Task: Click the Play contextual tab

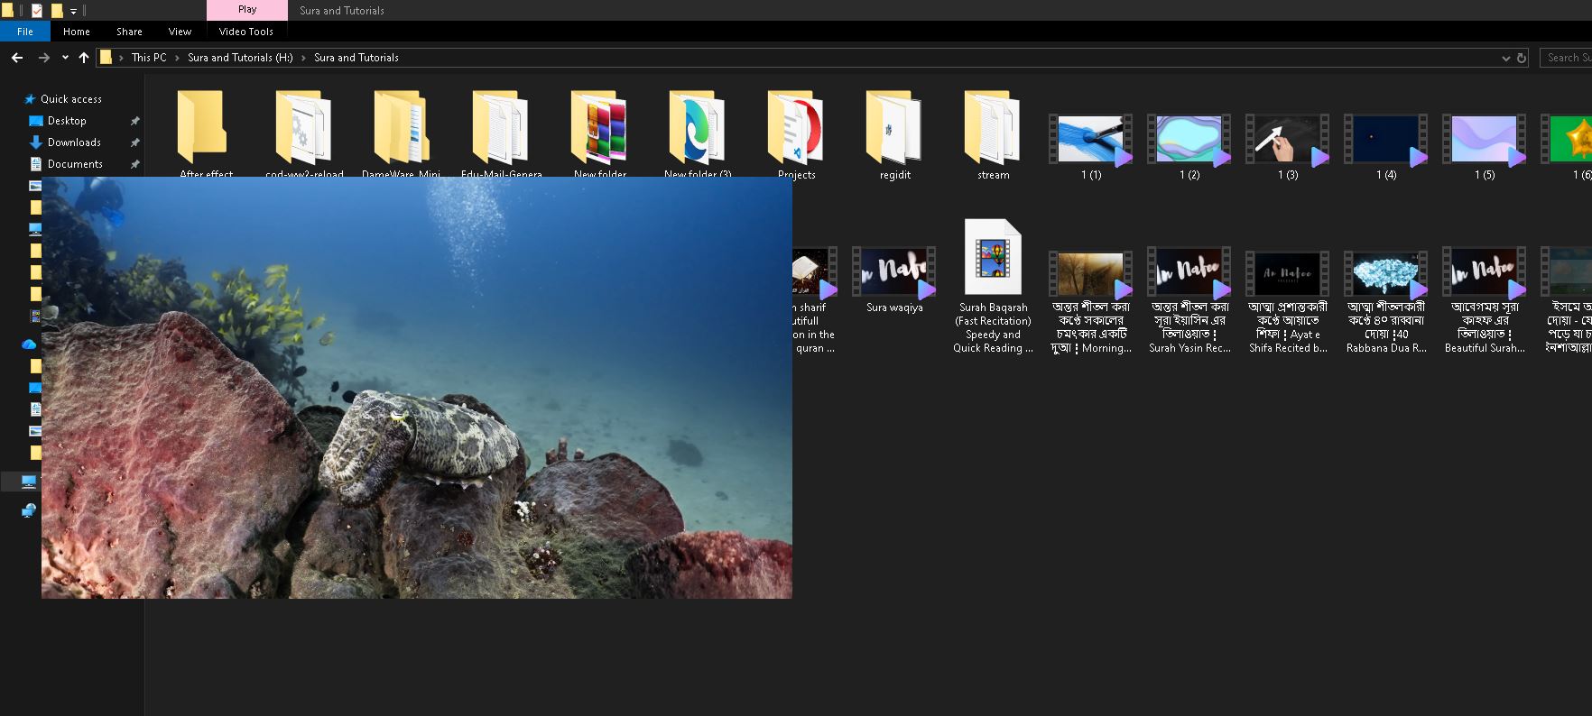Action: pos(247,10)
